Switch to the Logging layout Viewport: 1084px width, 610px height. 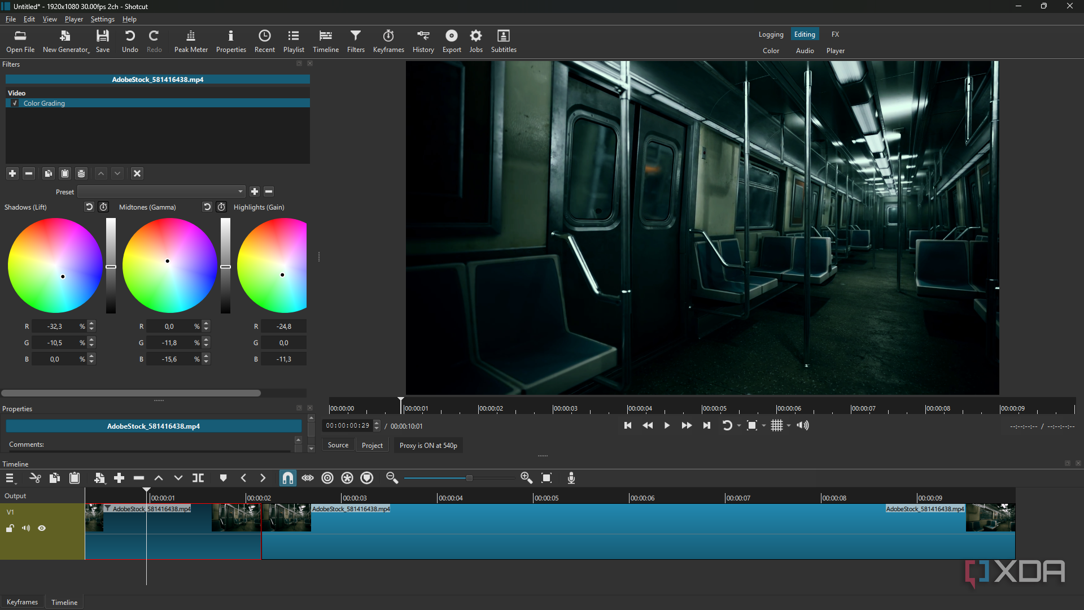(771, 34)
